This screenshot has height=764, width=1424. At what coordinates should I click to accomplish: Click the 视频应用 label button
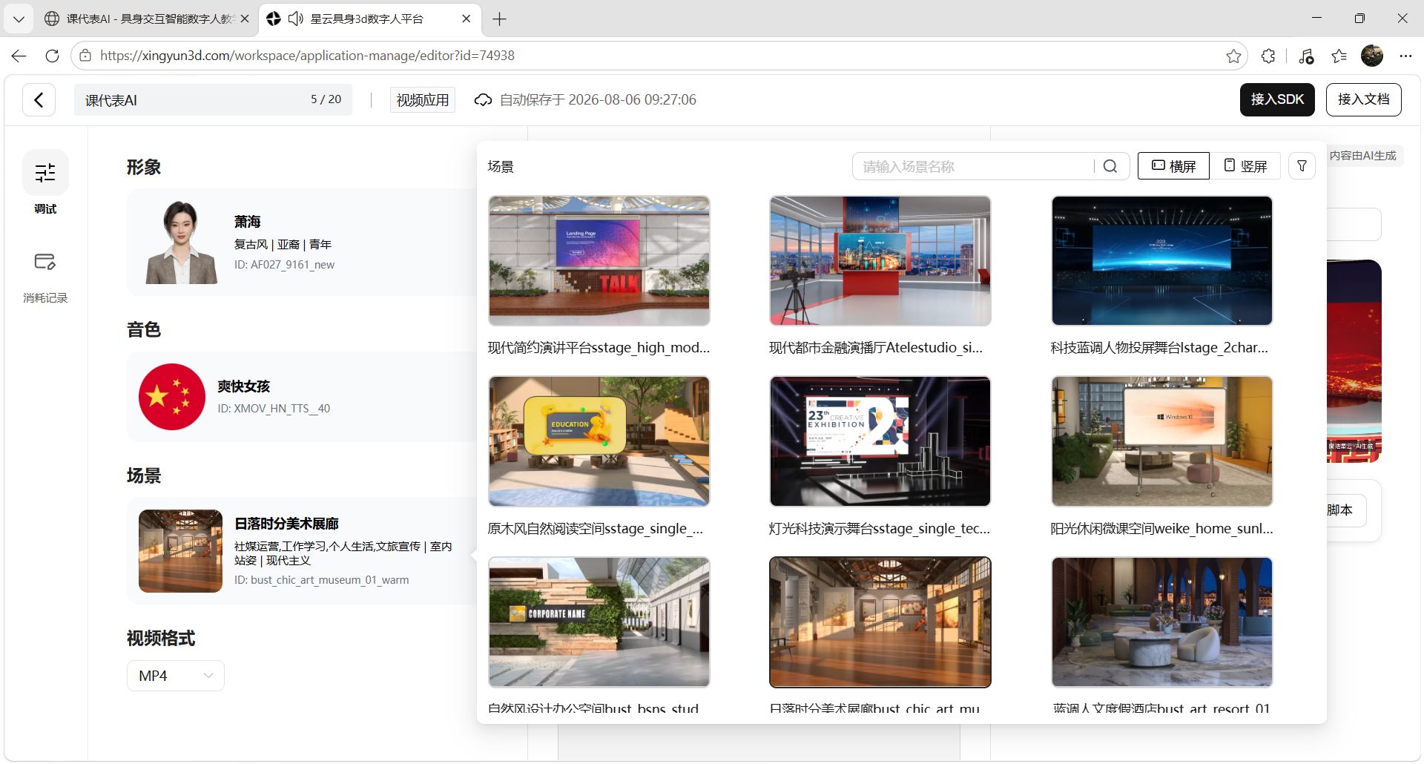(423, 100)
